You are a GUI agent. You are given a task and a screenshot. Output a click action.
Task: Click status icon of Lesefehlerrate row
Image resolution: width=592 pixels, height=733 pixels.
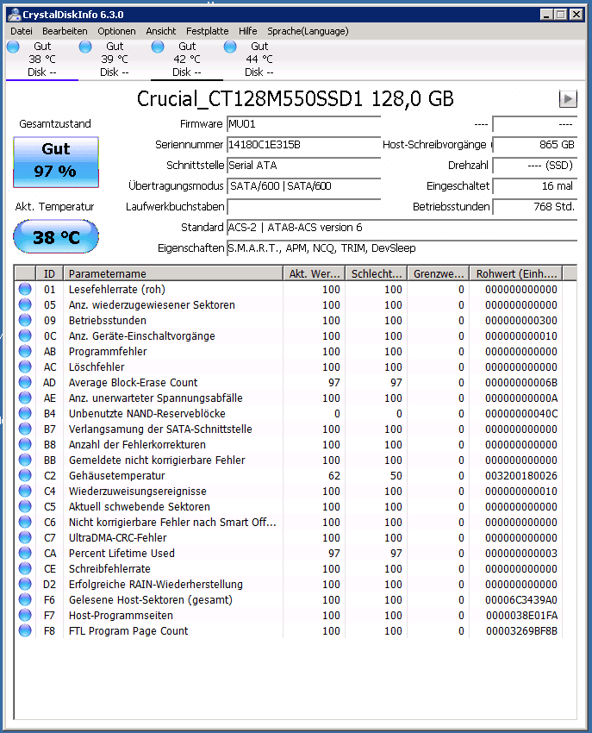tap(25, 290)
